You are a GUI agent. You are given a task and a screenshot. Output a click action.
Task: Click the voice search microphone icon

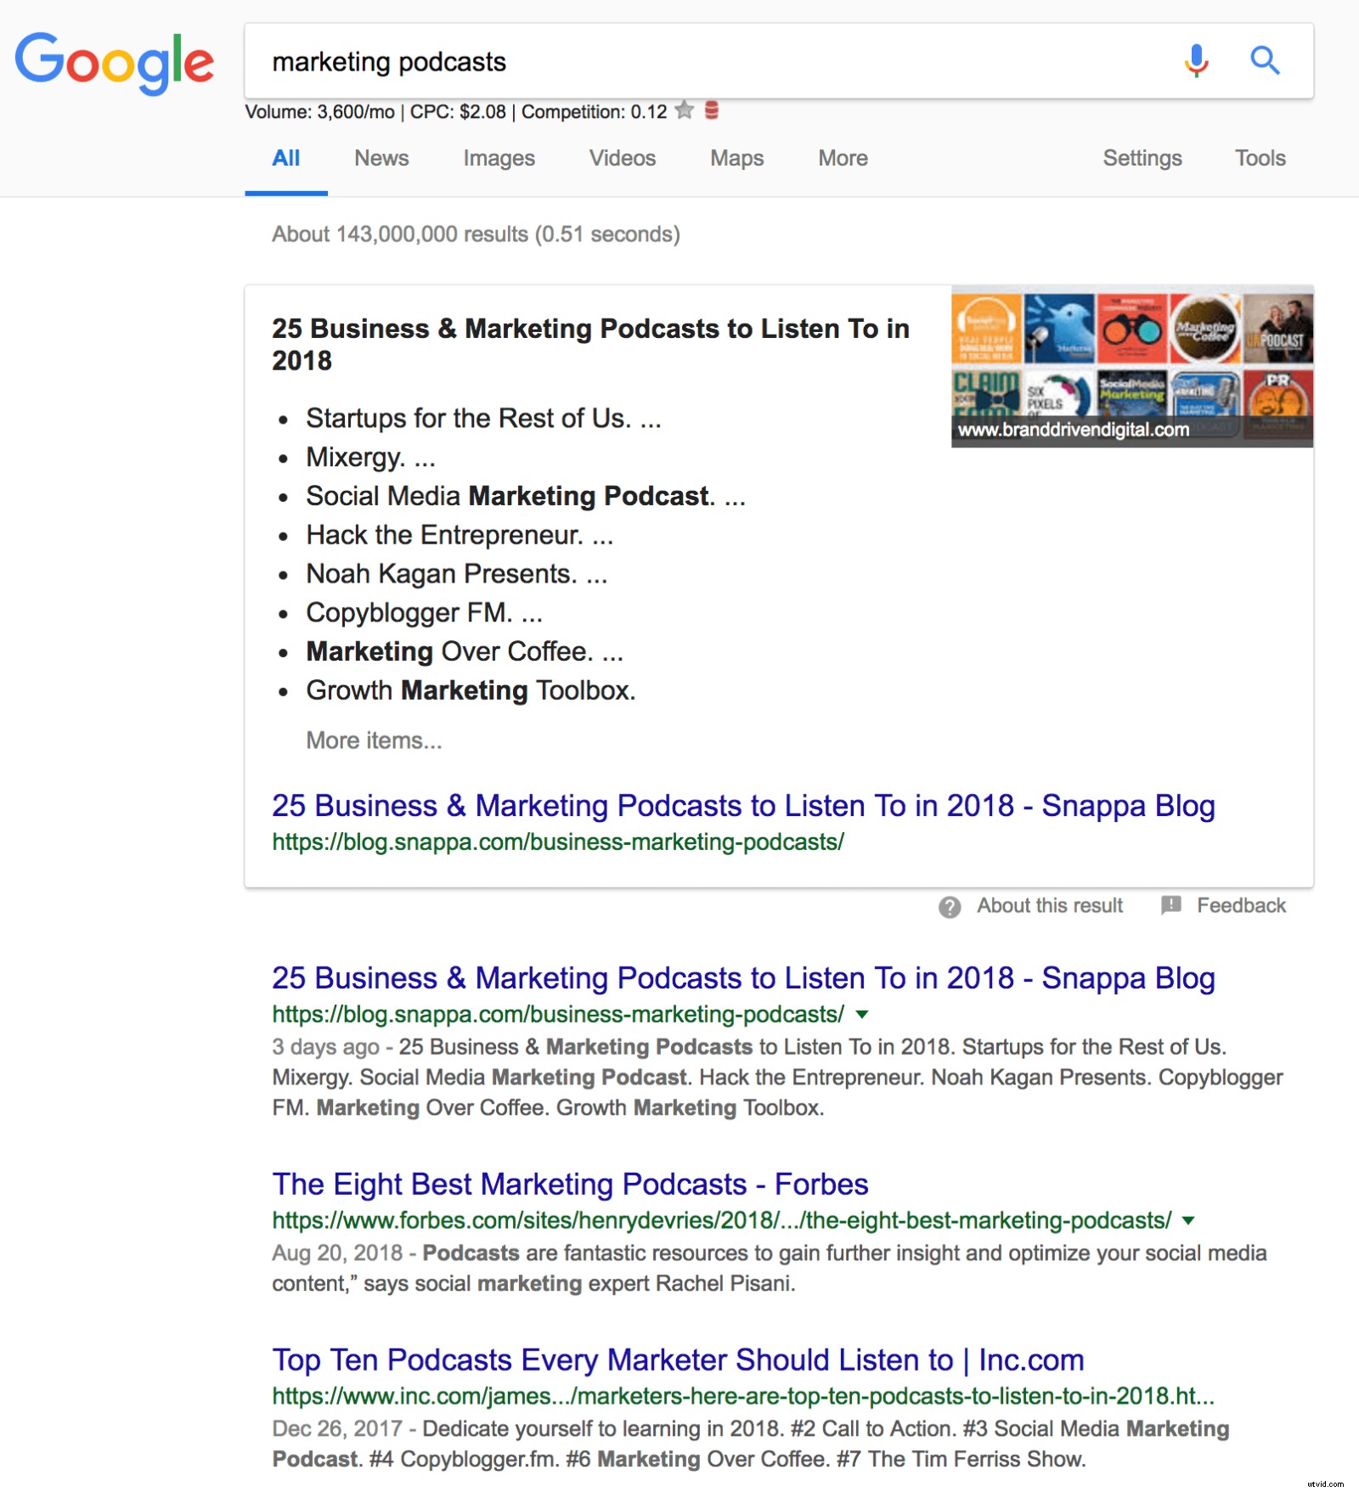(x=1195, y=59)
